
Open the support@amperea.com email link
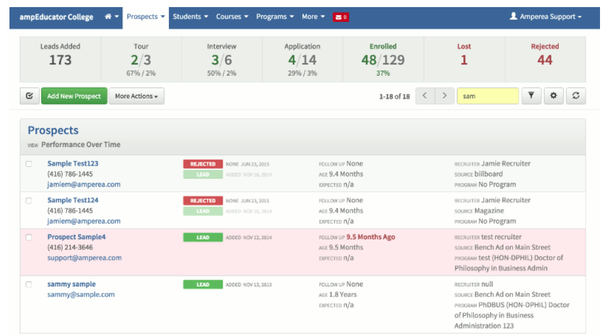tap(84, 258)
